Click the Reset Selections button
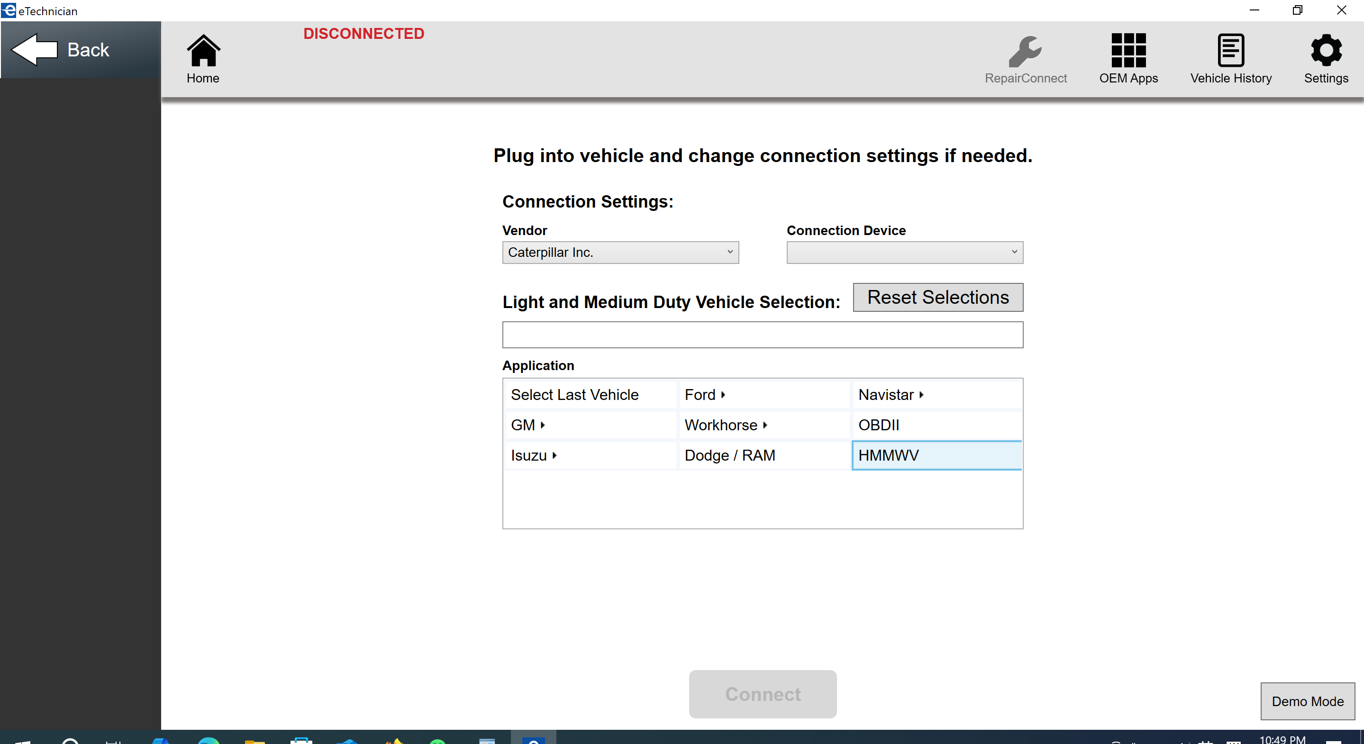This screenshot has width=1364, height=744. click(x=937, y=297)
